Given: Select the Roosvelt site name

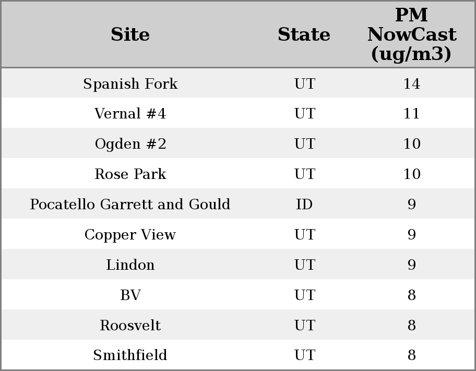Looking at the screenshot, I should pos(130,326).
